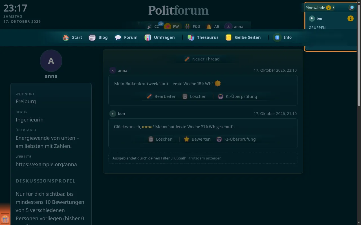Click the two-people icon on the orange side tab
The image size is (361, 225).
5,219
